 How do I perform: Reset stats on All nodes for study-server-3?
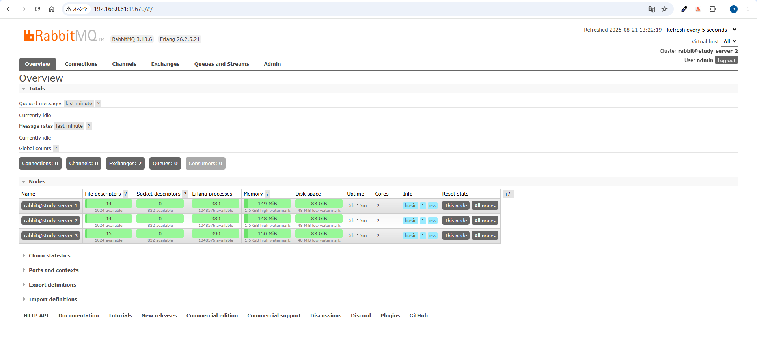click(485, 236)
